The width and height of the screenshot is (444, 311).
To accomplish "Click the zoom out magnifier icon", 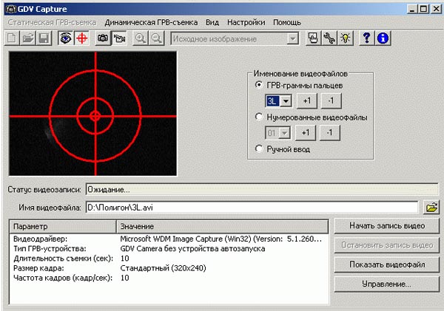I will pos(157,38).
